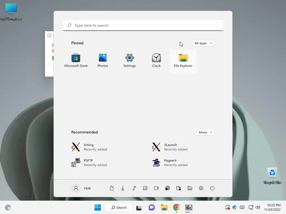Select the My Computer desktop icon
The height and width of the screenshot is (214, 286).
pyautogui.click(x=11, y=12)
